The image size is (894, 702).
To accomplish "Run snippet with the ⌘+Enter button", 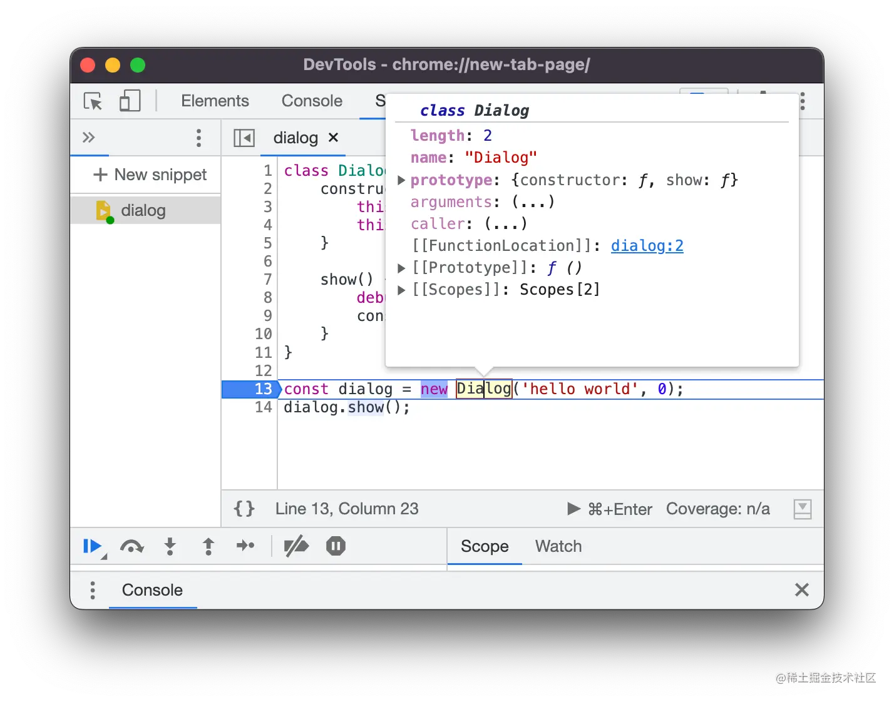I will click(x=610, y=509).
